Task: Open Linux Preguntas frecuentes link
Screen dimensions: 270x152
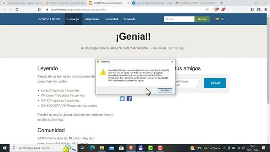Action: click(x=60, y=90)
